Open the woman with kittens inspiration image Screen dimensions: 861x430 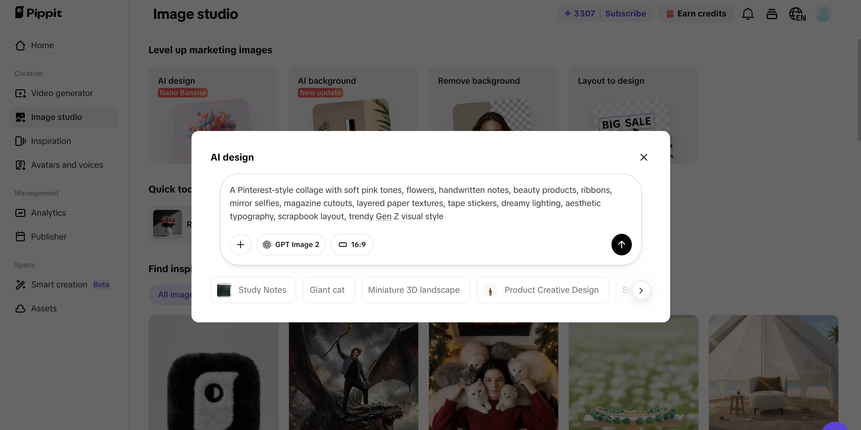(x=493, y=376)
